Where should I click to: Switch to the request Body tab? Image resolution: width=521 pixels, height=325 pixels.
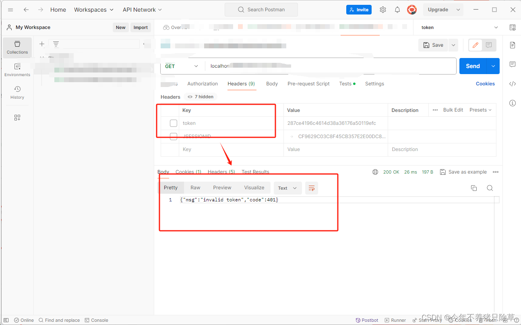point(272,84)
